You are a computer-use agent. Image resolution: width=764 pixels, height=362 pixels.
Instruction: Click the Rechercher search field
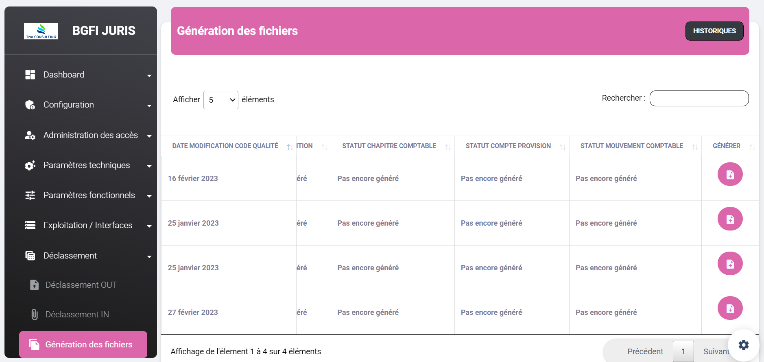coord(699,98)
